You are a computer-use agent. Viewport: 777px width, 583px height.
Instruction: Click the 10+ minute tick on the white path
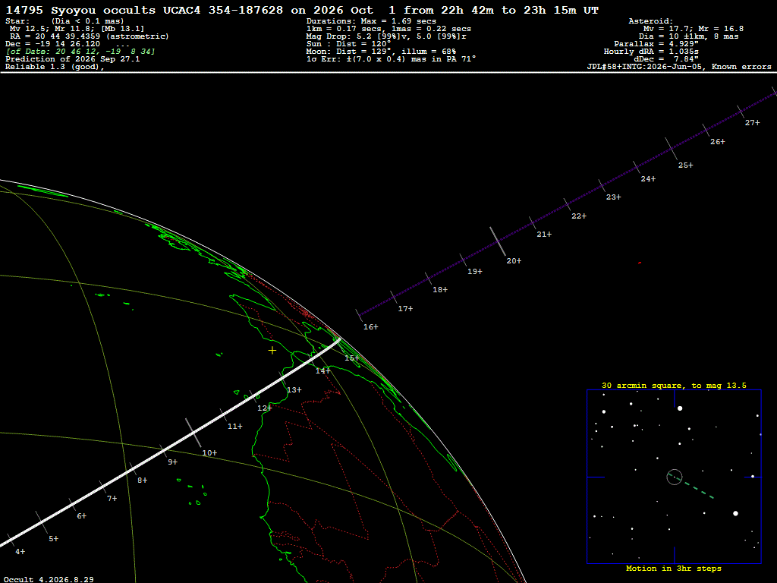209,452
